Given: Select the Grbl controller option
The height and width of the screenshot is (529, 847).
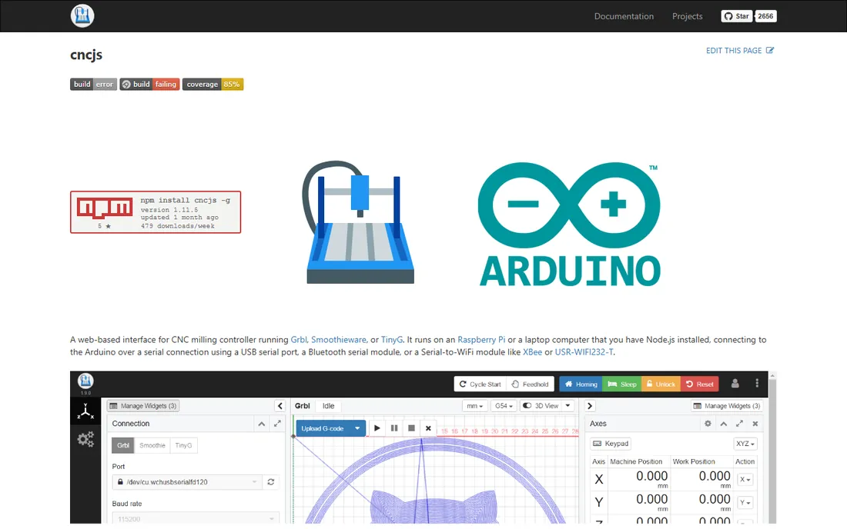Looking at the screenshot, I should tap(123, 445).
